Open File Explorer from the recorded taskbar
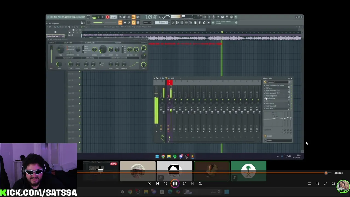 [169, 156]
